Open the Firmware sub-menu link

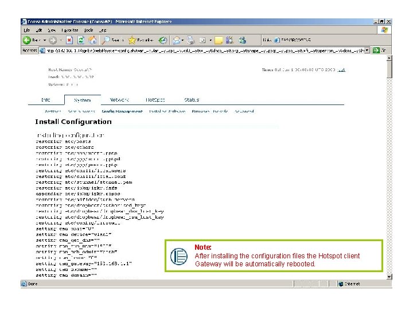210,111
